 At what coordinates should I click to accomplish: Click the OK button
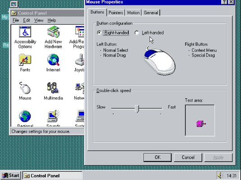tap(157, 157)
